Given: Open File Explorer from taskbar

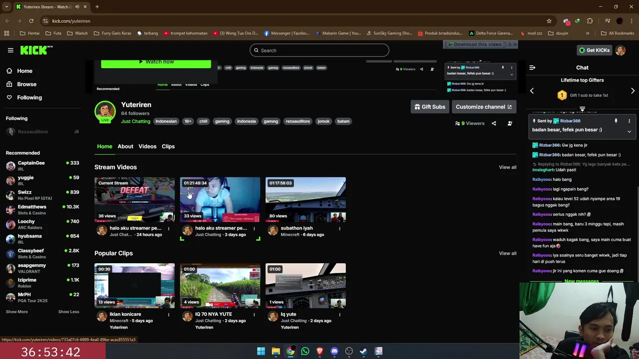Looking at the screenshot, I should coord(276,351).
